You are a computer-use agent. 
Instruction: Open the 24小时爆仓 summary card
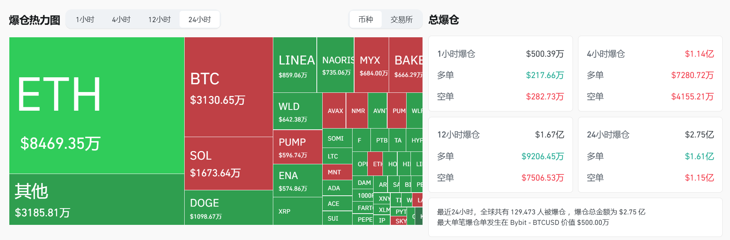650,155
